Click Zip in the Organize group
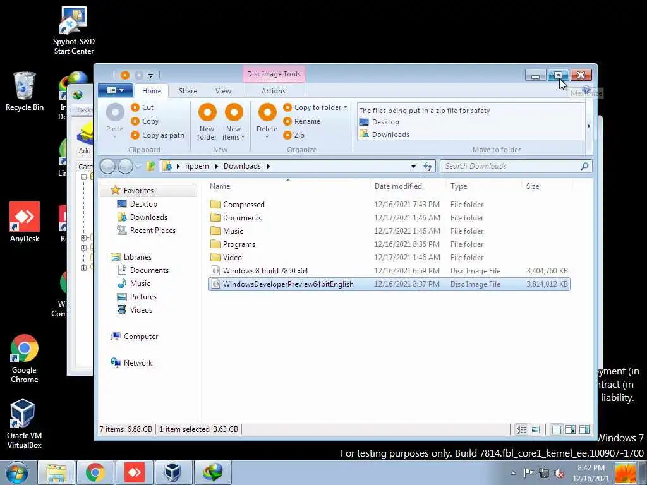The height and width of the screenshot is (485, 647). click(x=294, y=135)
